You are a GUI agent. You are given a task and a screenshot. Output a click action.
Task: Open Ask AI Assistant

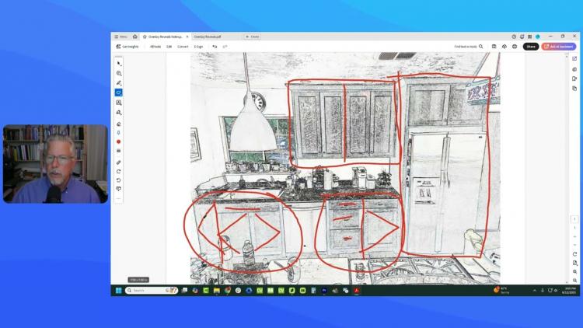click(x=559, y=47)
